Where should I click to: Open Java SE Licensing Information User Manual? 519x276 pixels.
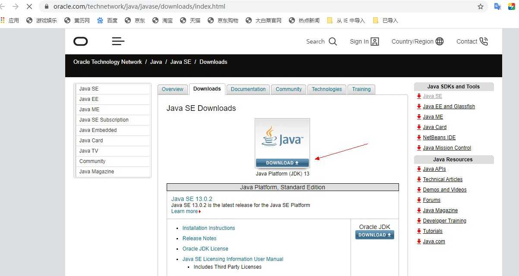(x=233, y=259)
